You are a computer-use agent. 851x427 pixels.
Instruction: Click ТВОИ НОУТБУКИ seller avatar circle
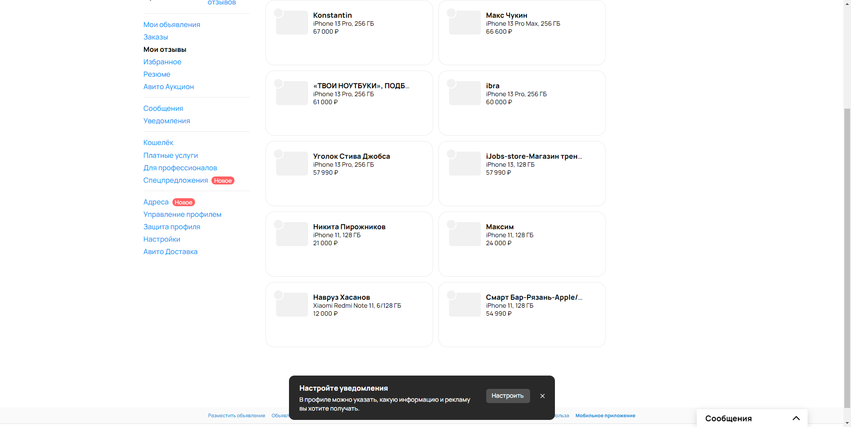[x=278, y=83]
